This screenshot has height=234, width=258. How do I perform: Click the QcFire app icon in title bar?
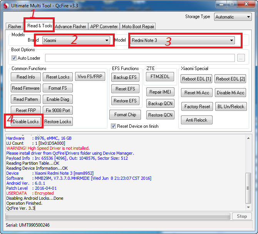6,5
